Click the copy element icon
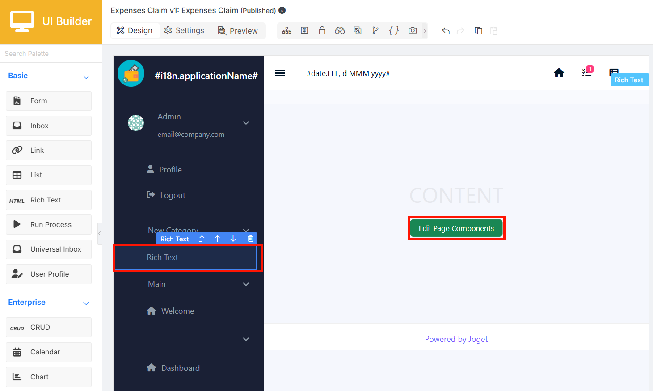This screenshot has width=653, height=391. point(478,30)
